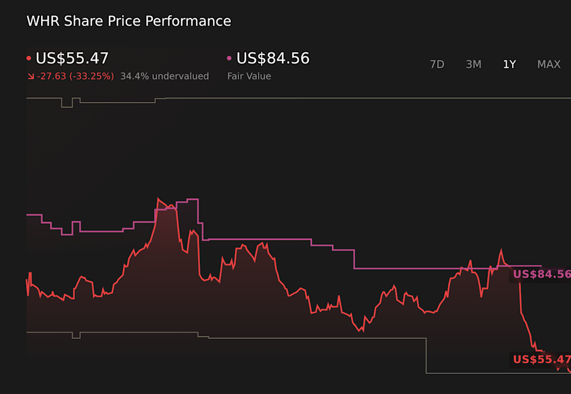Screen dimensions: 571x394
Task: Click the magenta Fair Value legend dot
Action: 228,58
